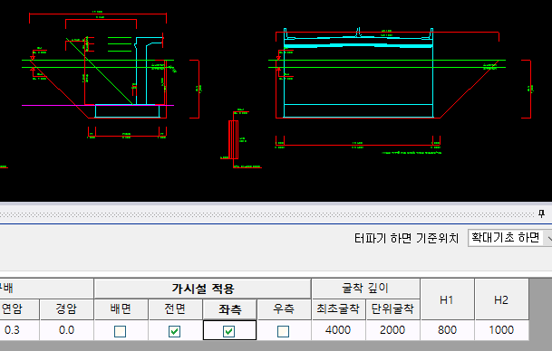Toggle the pin icon on the panel
Screen dimensions: 552x351
click(541, 213)
